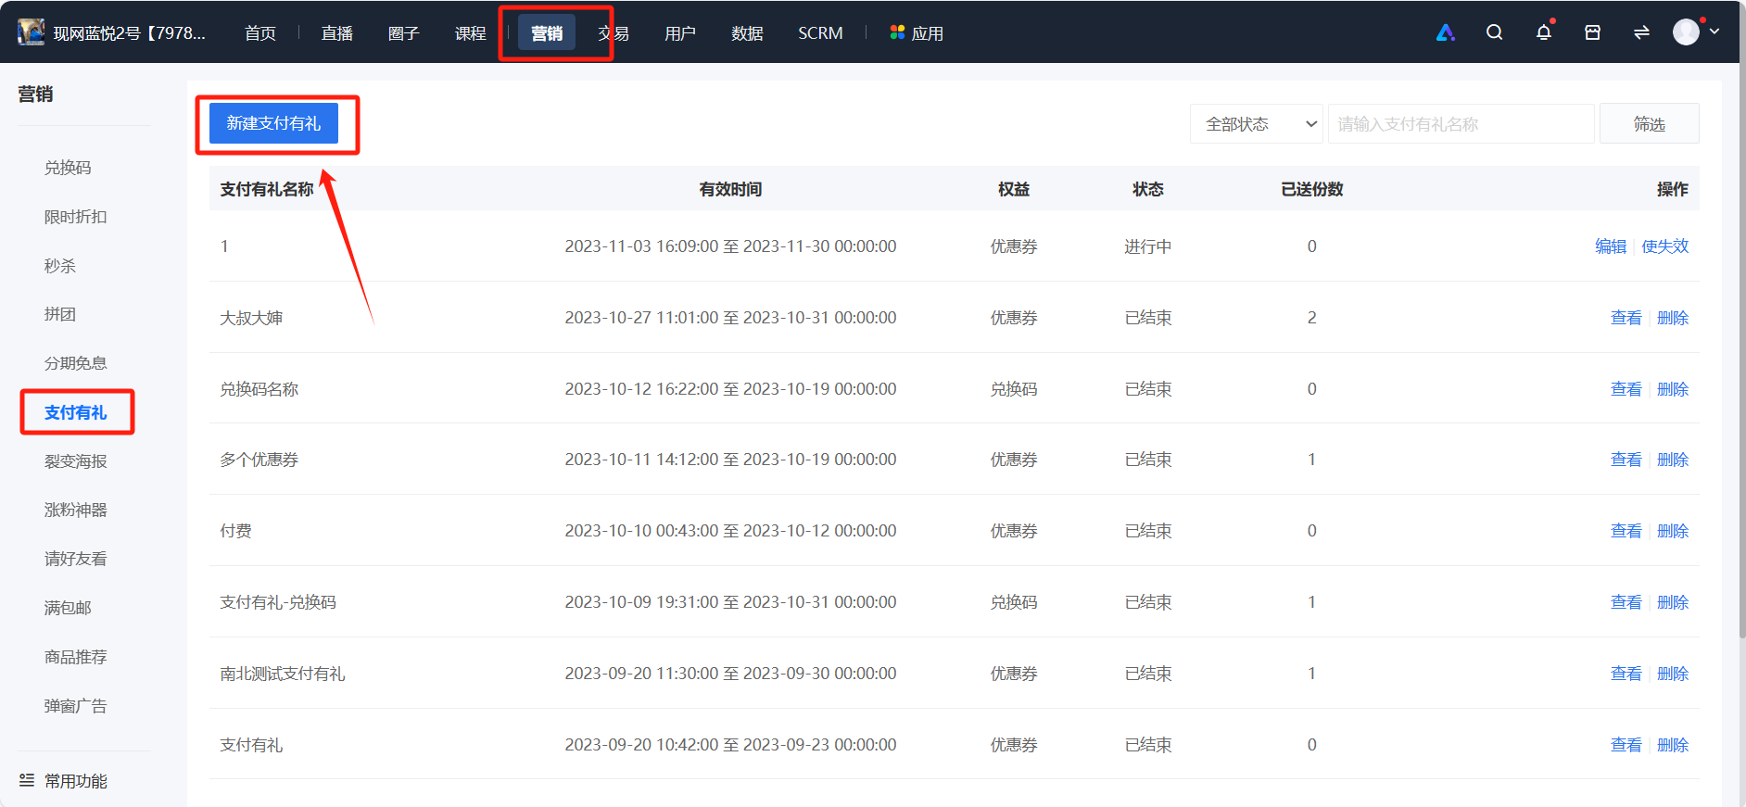Open 弹窗广告 in sidebar
Viewport: 1746px width, 807px height.
[76, 706]
